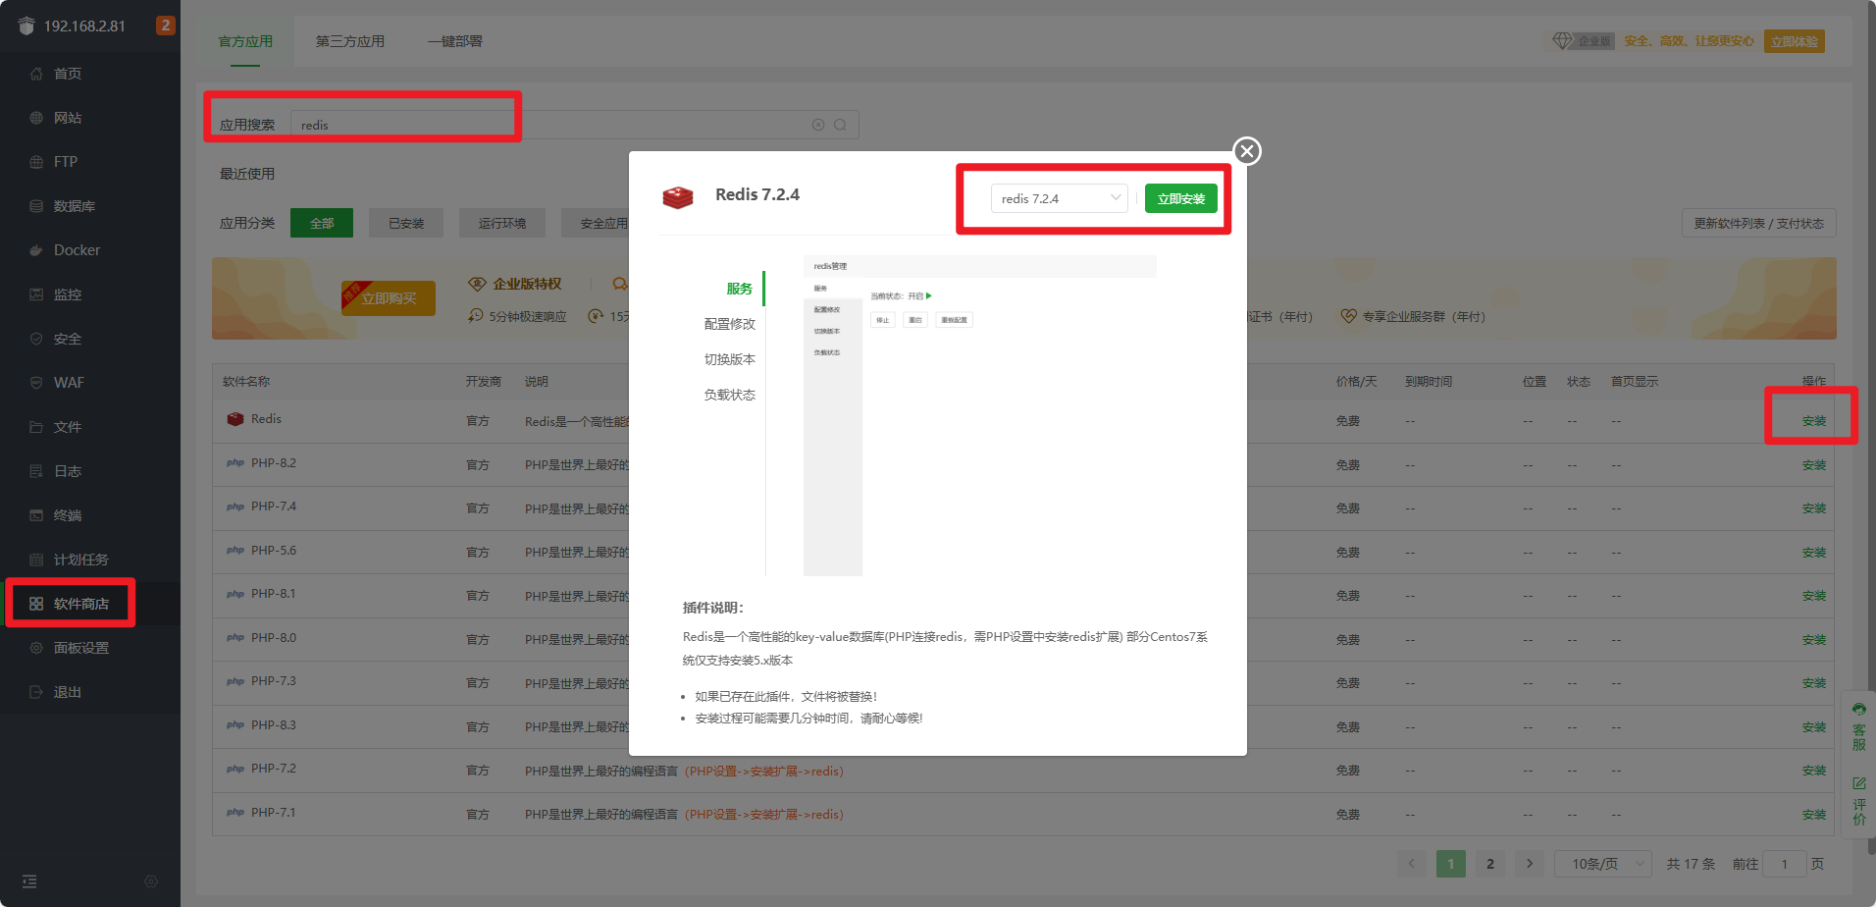Open the WAF sidebar item
The image size is (1876, 907).
point(69,383)
